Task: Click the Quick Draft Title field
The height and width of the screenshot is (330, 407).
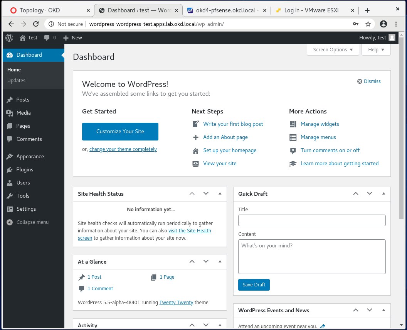Action: [x=312, y=221]
